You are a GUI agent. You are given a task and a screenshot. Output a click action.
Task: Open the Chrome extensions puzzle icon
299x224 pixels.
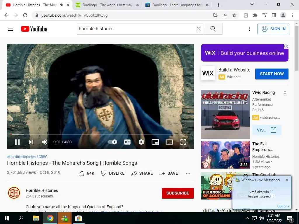pos(255,15)
